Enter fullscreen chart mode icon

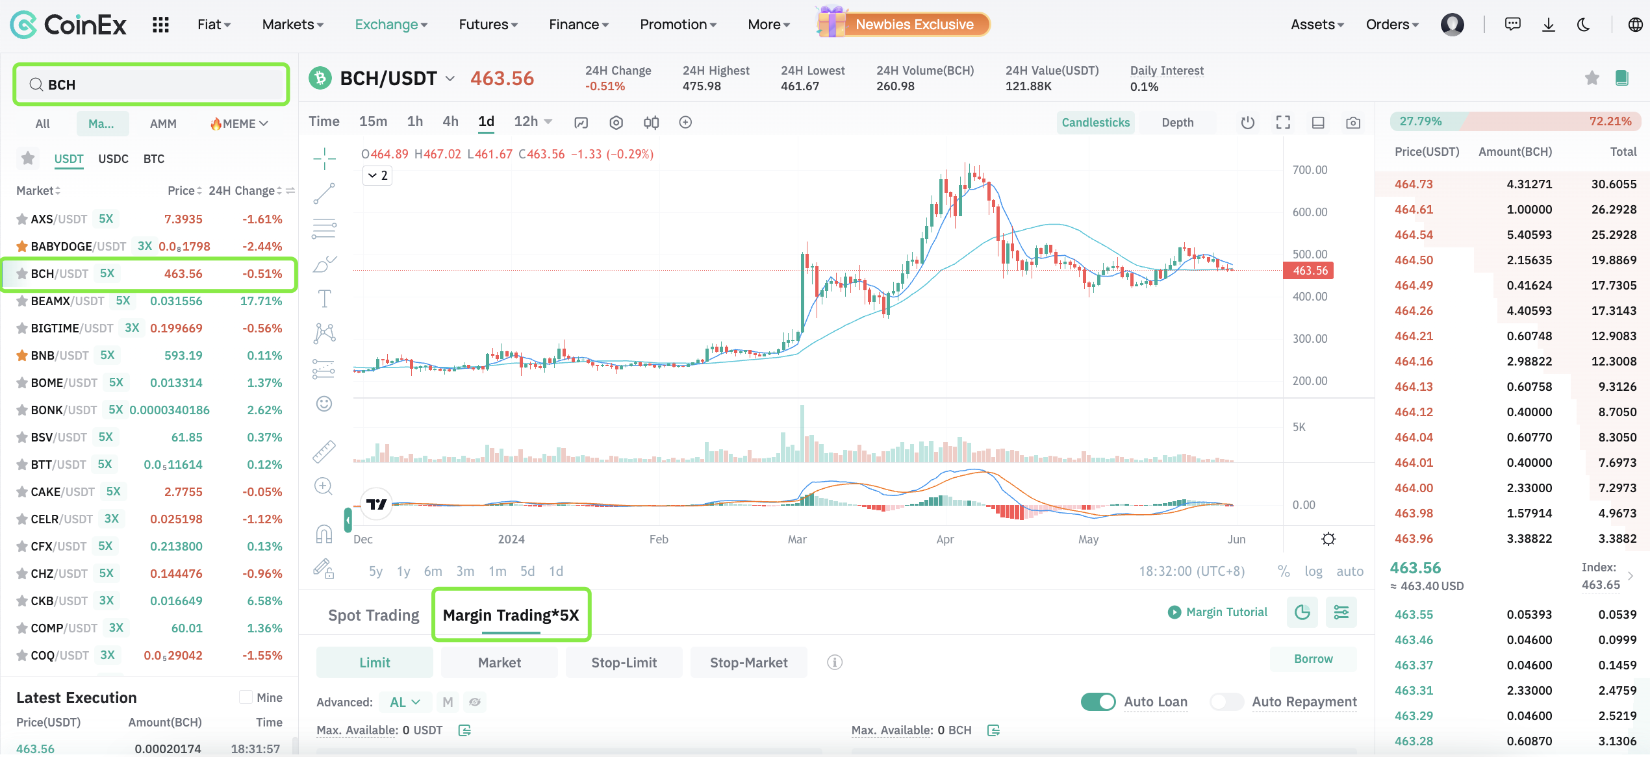(1283, 123)
